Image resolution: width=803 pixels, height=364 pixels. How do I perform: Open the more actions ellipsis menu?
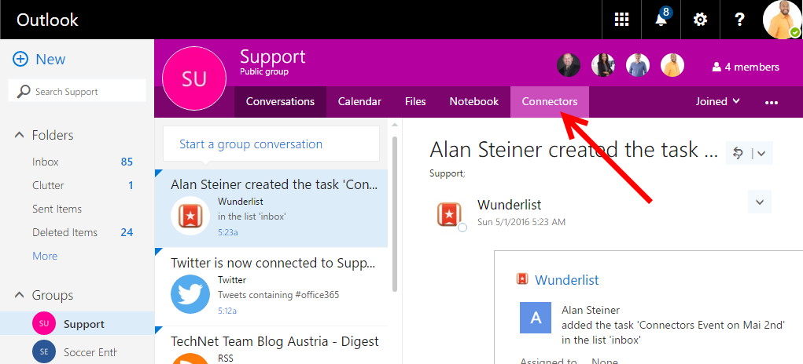tap(771, 102)
